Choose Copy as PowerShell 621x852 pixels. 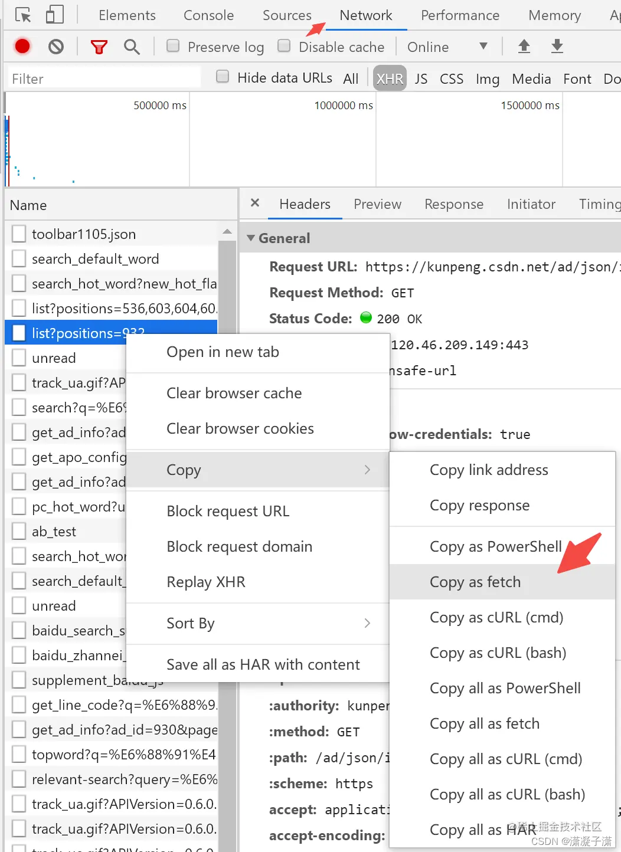pos(502,546)
